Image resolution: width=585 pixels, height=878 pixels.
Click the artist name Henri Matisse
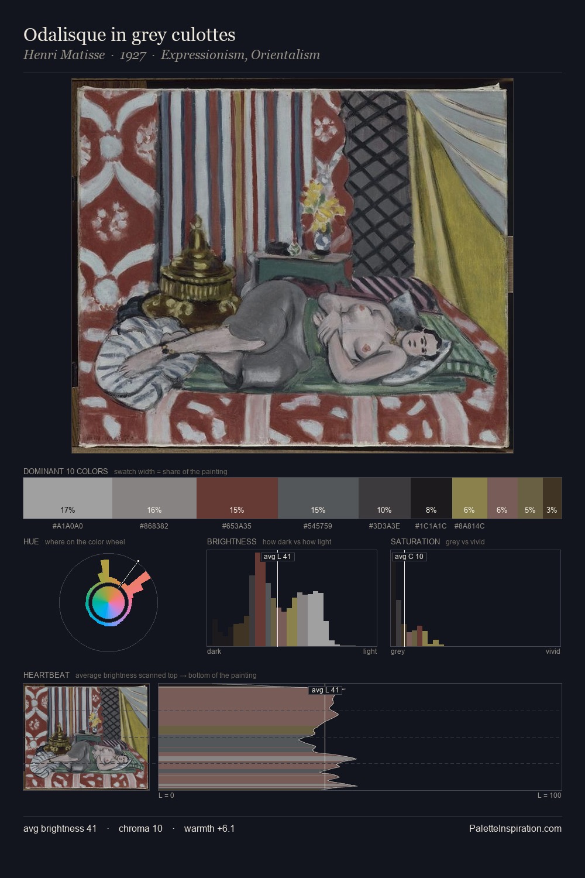[64, 55]
